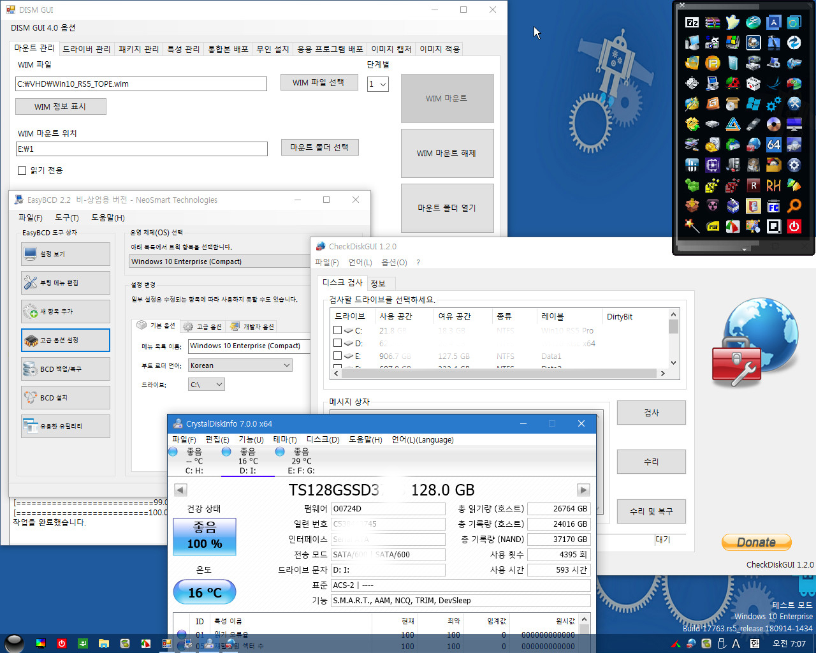This screenshot has height=653, width=816.
Task: Click the WIM 정보 표시 button
Action: click(61, 106)
